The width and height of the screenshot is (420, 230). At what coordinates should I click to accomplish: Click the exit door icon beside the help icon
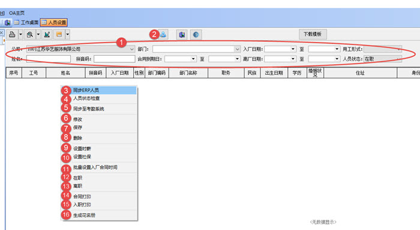(x=182, y=35)
